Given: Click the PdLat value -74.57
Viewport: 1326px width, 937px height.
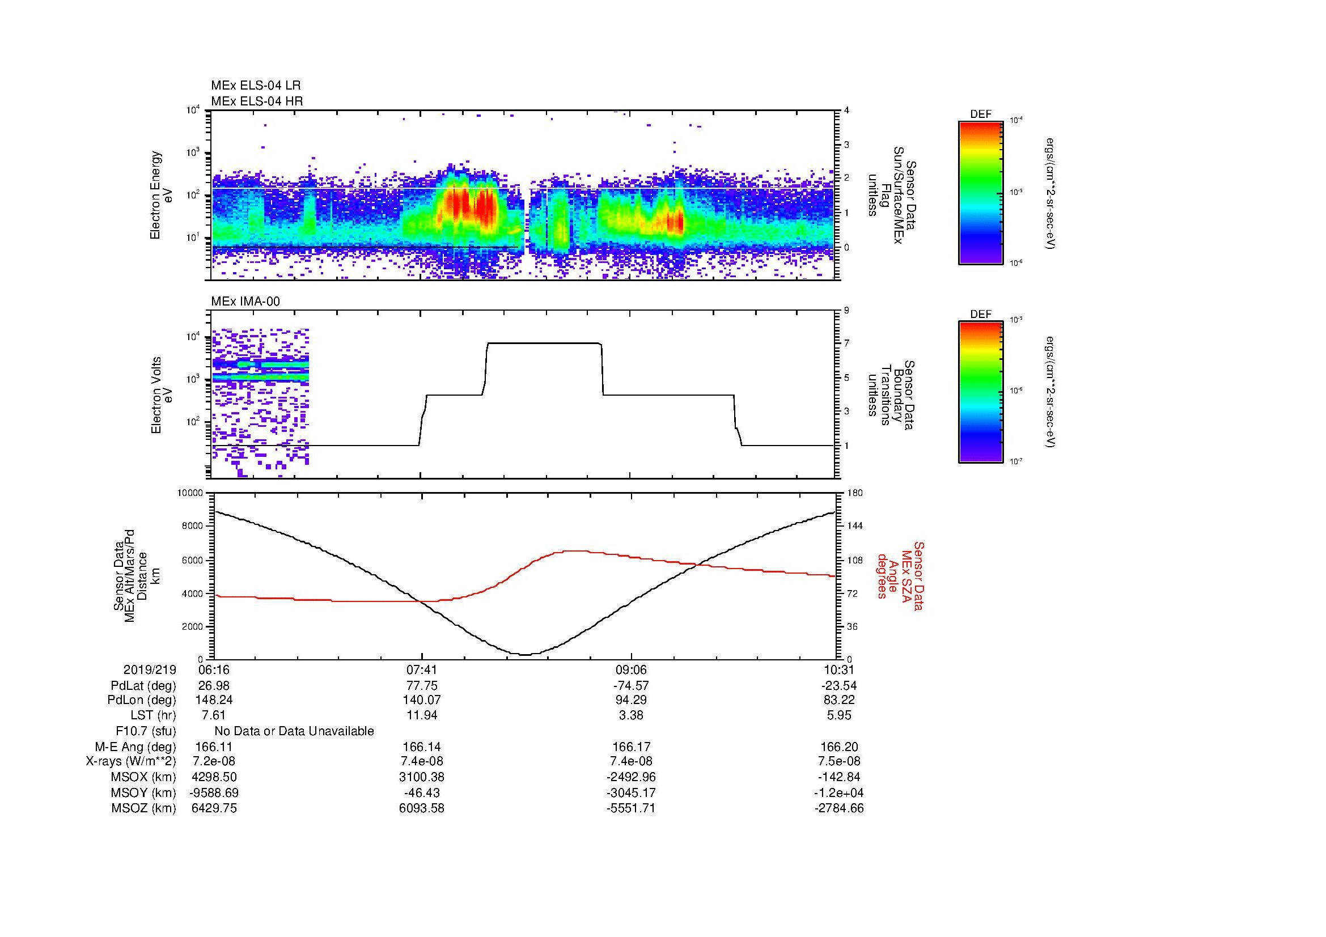Looking at the screenshot, I should click(x=631, y=686).
